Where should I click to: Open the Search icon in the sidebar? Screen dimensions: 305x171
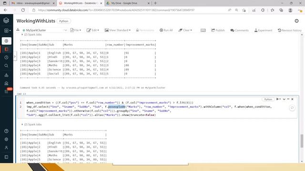(6, 66)
